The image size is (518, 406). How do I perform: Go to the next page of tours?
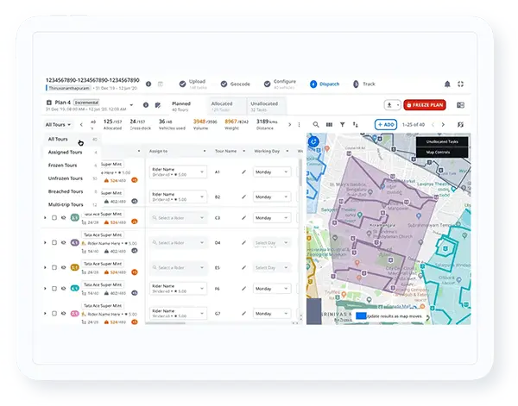pos(443,125)
